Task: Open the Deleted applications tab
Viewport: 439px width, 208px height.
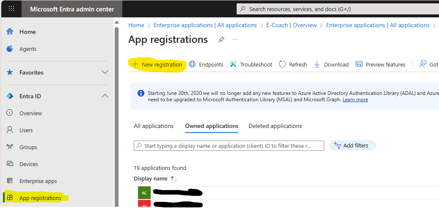Action: coord(275,126)
